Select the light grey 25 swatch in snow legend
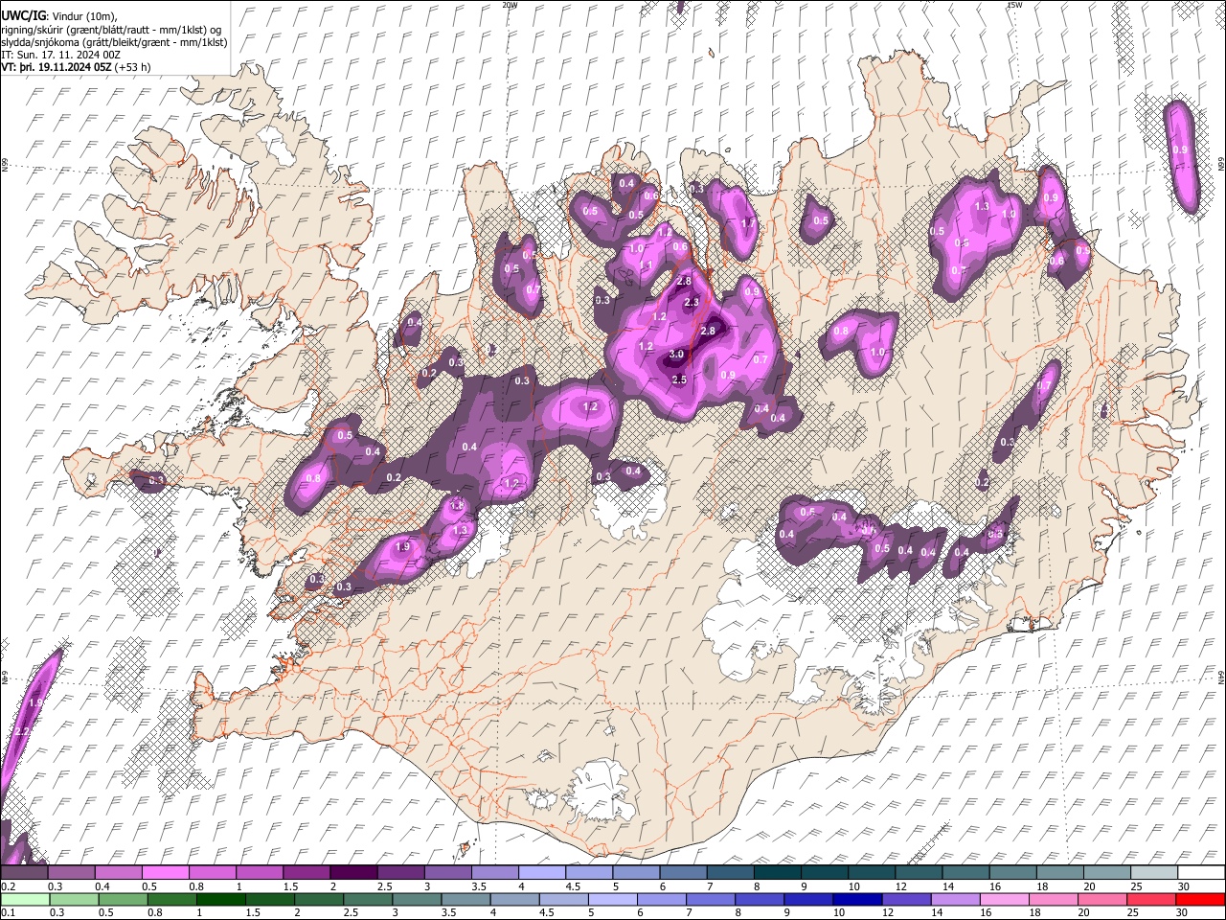1226x920 pixels. click(1154, 872)
